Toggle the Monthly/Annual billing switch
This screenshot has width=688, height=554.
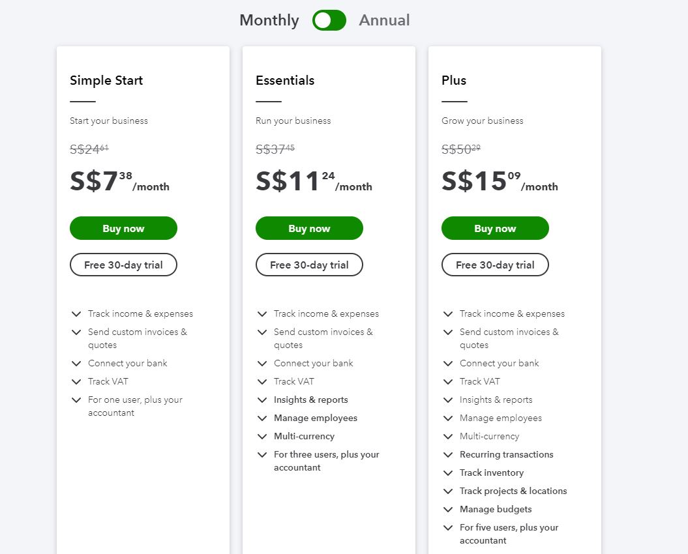329,20
